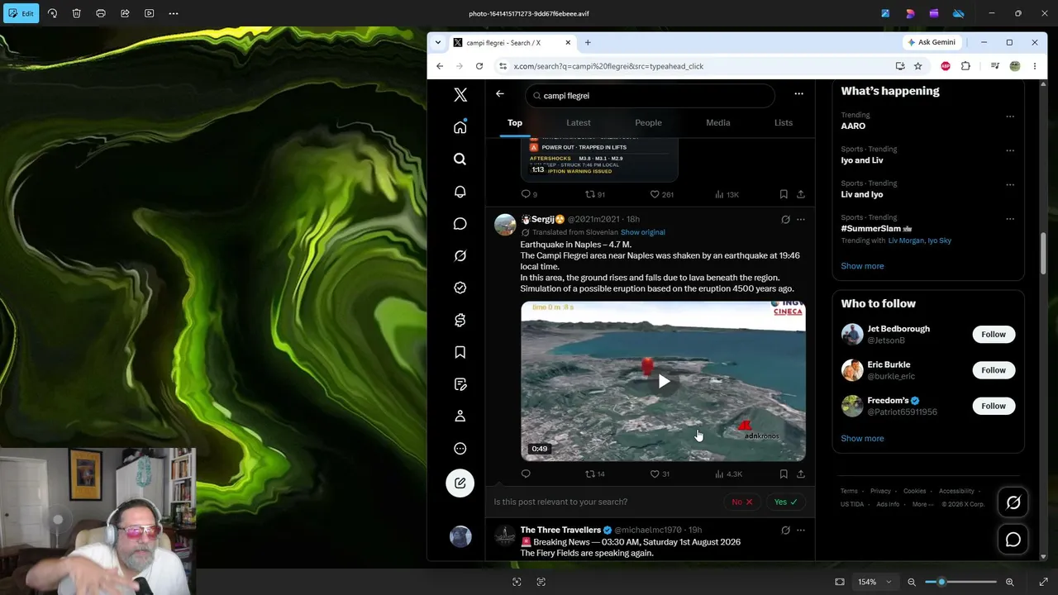
Task: Open the 154% zoom level dropdown
Action: point(875,582)
